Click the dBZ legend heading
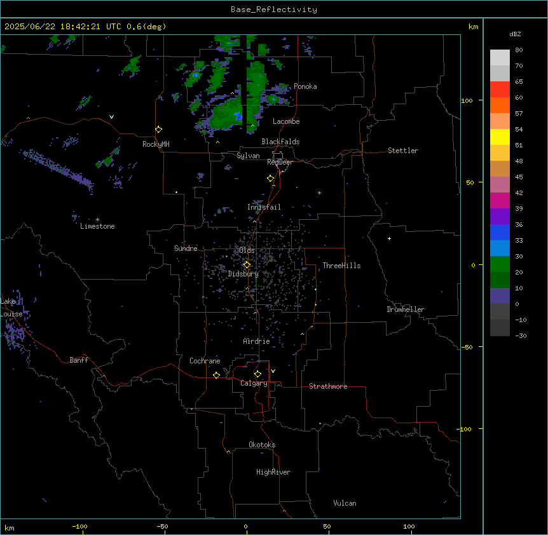The width and height of the screenshot is (548, 535). click(515, 34)
